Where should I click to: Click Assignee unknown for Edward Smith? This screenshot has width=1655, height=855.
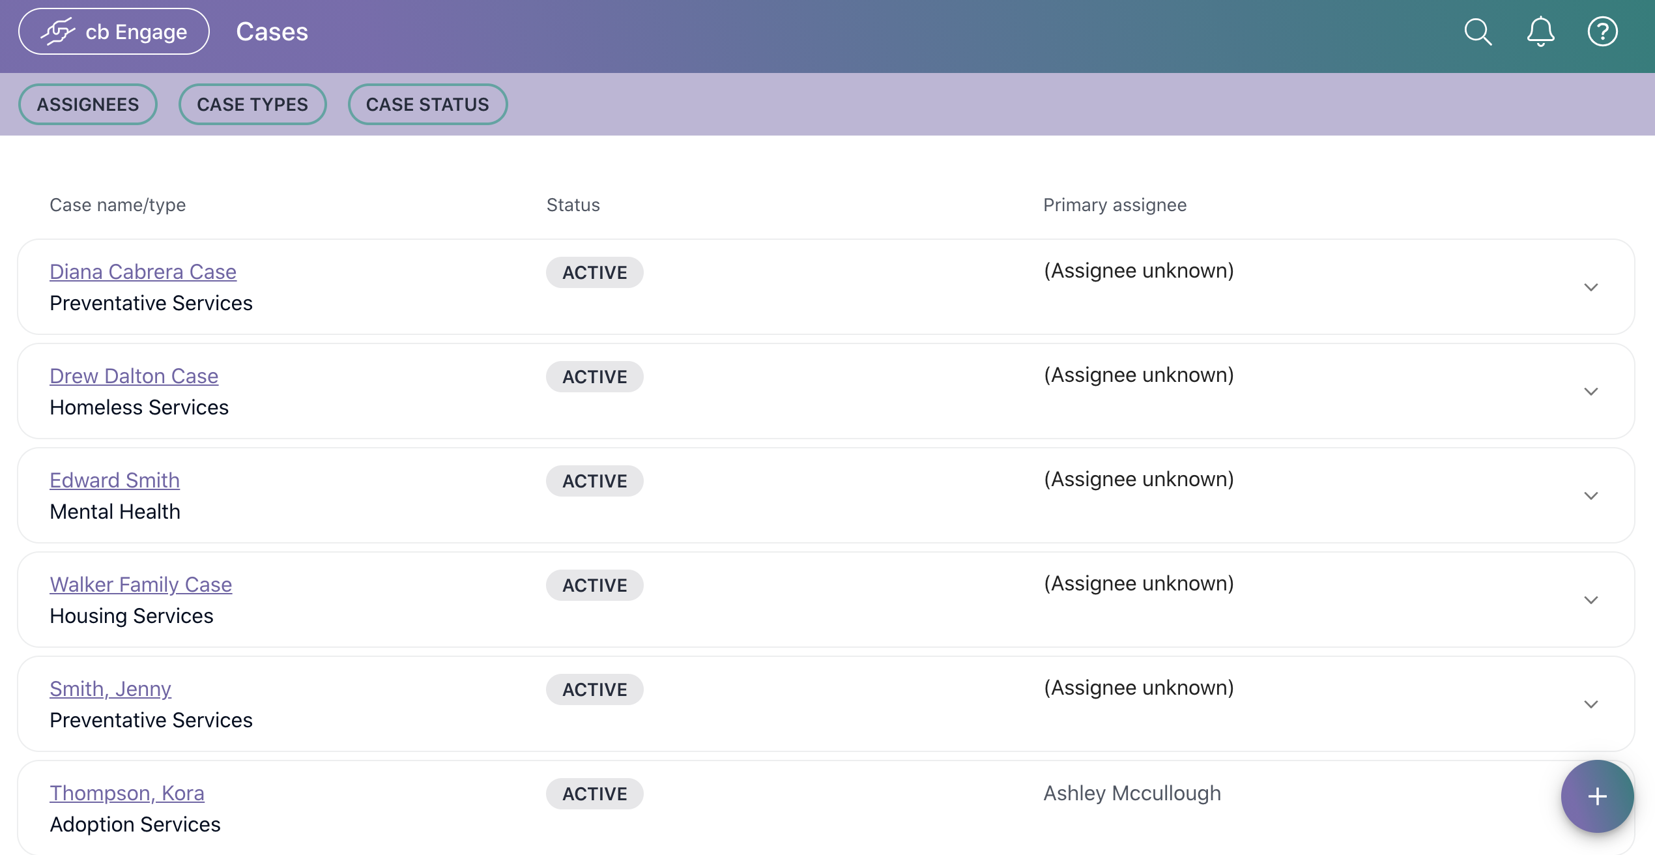point(1139,479)
